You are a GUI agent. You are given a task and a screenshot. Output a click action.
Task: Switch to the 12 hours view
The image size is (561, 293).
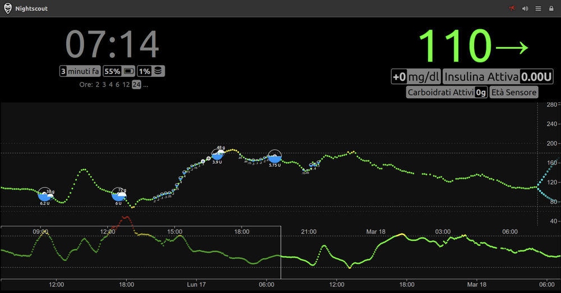tap(126, 85)
